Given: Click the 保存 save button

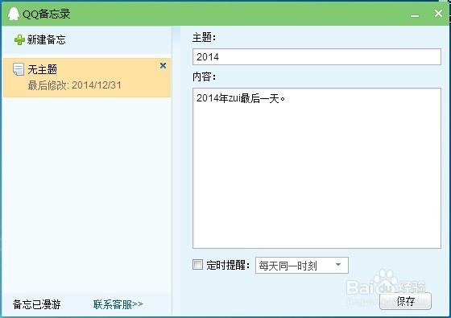Looking at the screenshot, I should tap(405, 301).
